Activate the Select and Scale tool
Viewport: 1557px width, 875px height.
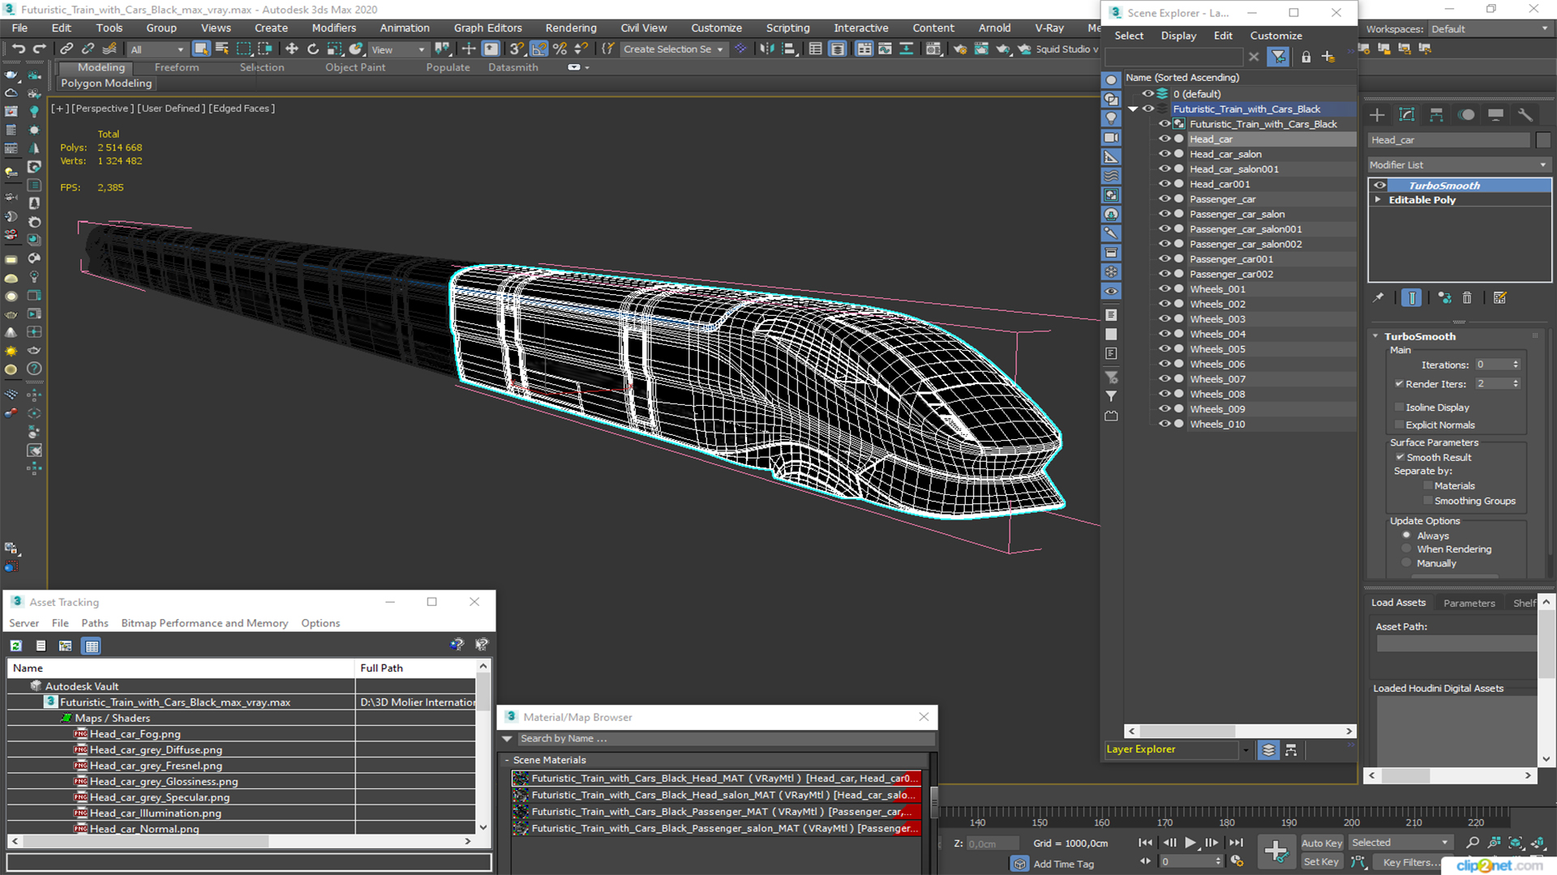pos(334,49)
